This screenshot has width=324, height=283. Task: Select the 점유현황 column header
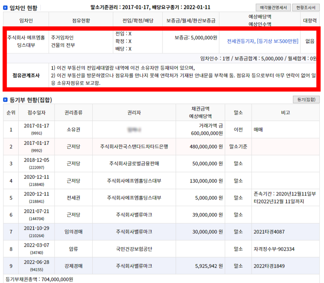point(81,20)
